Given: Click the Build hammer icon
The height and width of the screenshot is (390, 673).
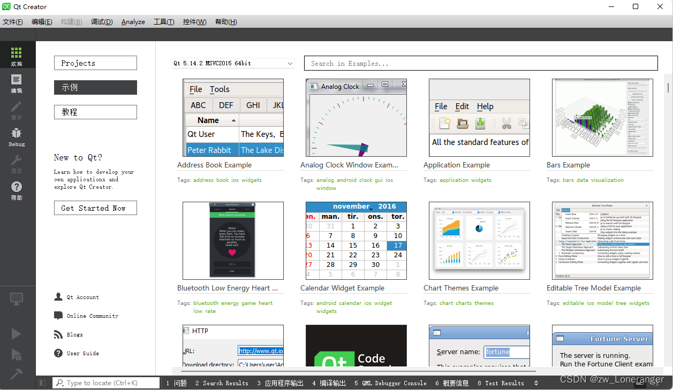Looking at the screenshot, I should (x=17, y=374).
